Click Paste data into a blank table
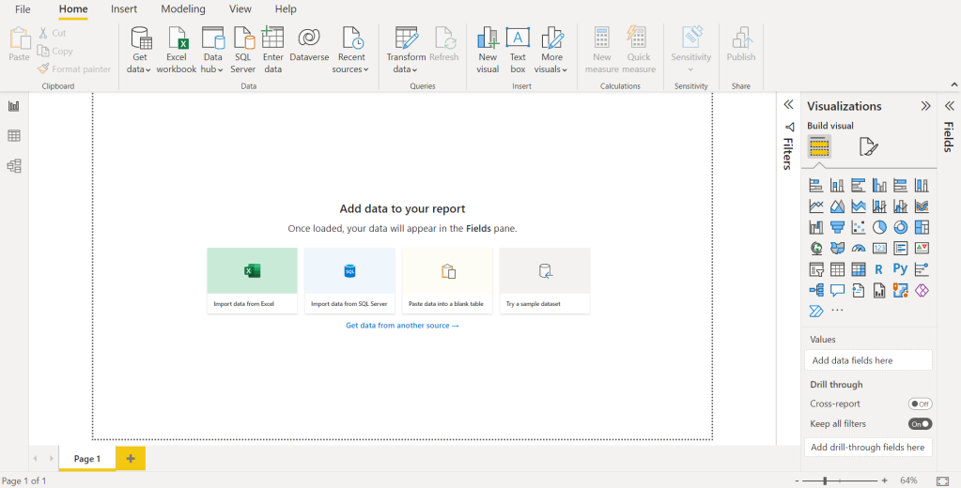961x488 pixels. pos(447,281)
